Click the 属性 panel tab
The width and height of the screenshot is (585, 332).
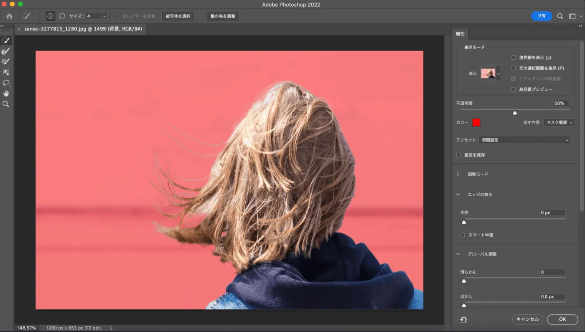pos(460,34)
